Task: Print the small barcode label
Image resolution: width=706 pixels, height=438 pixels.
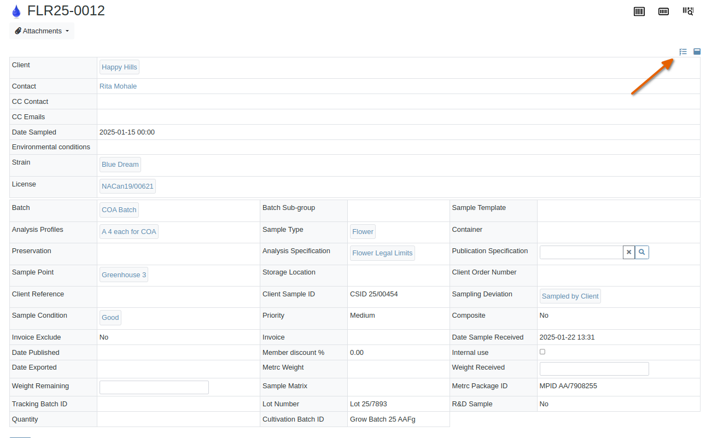Action: (663, 11)
